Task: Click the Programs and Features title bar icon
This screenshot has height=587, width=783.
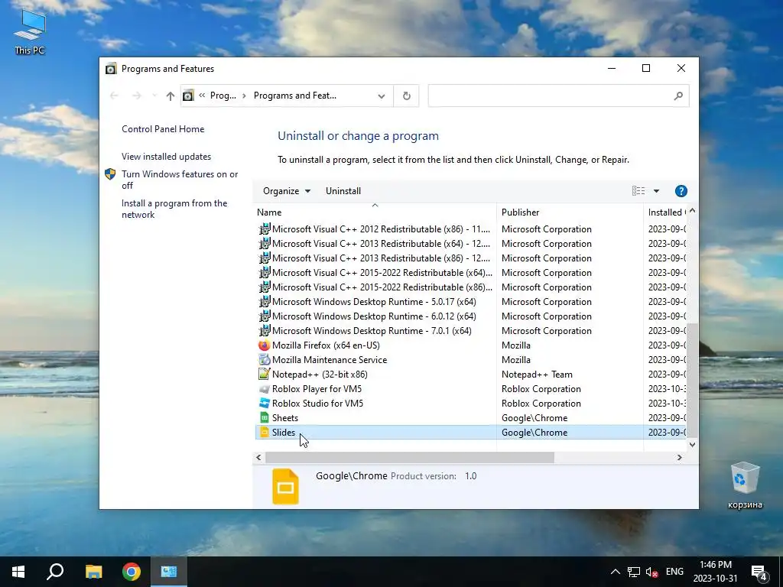Action: coord(111,69)
